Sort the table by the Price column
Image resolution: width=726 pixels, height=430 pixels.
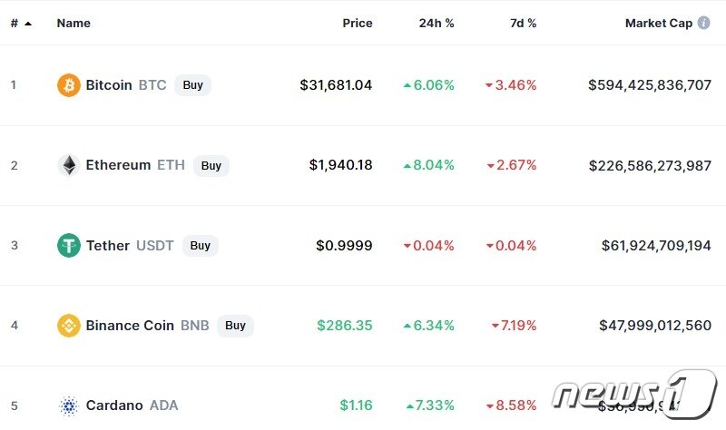[x=357, y=24]
